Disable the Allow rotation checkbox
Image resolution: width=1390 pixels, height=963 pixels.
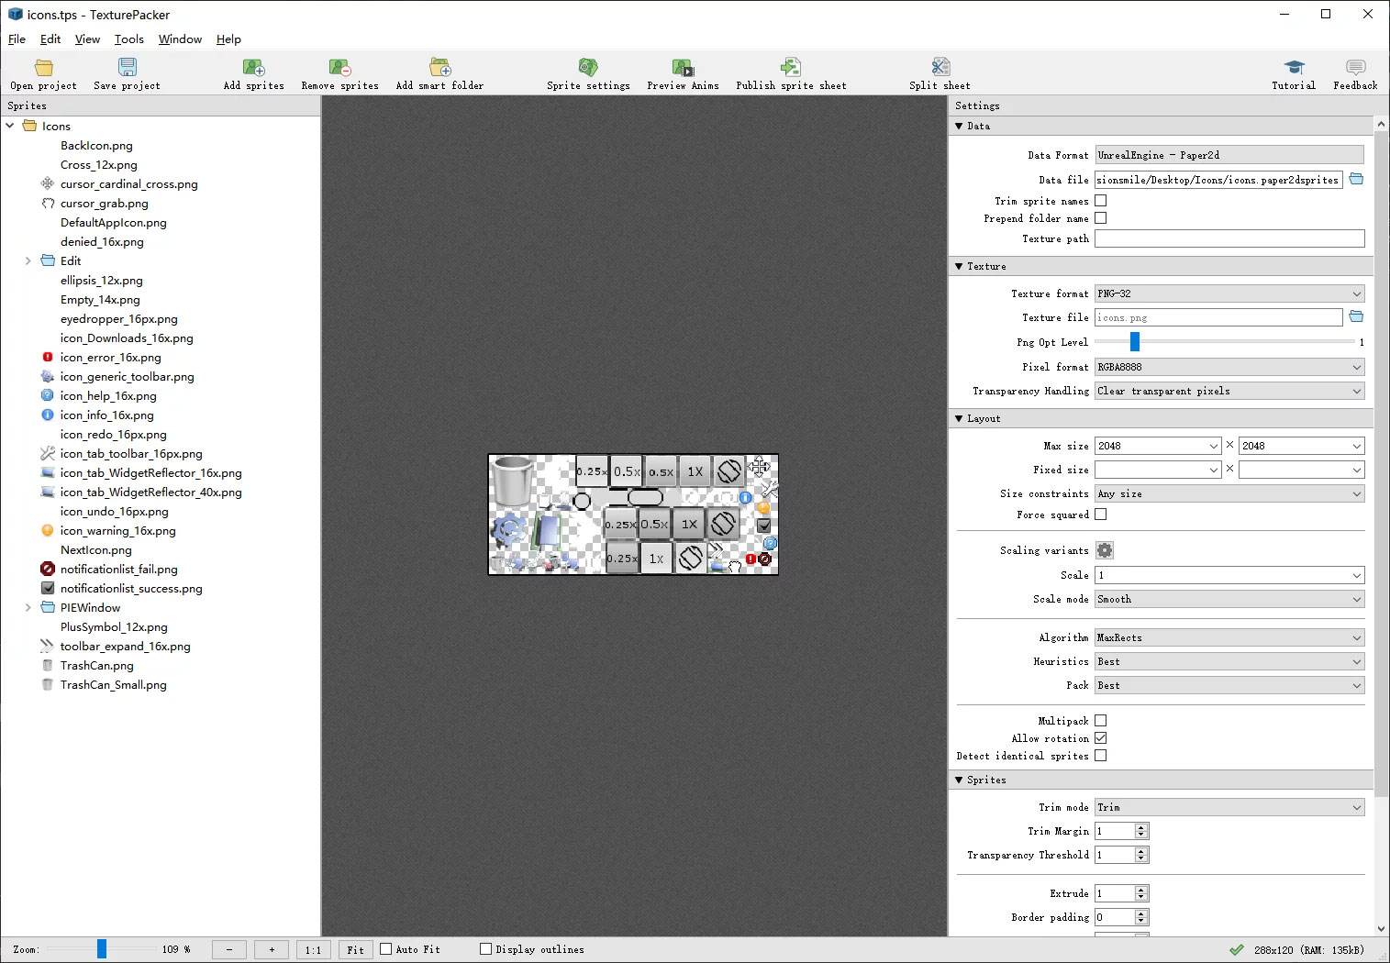1101,738
